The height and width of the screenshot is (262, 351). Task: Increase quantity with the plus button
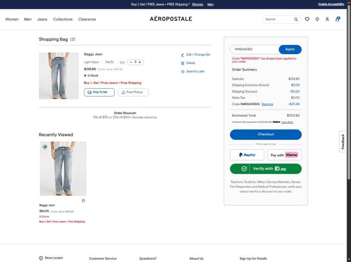(140, 62)
